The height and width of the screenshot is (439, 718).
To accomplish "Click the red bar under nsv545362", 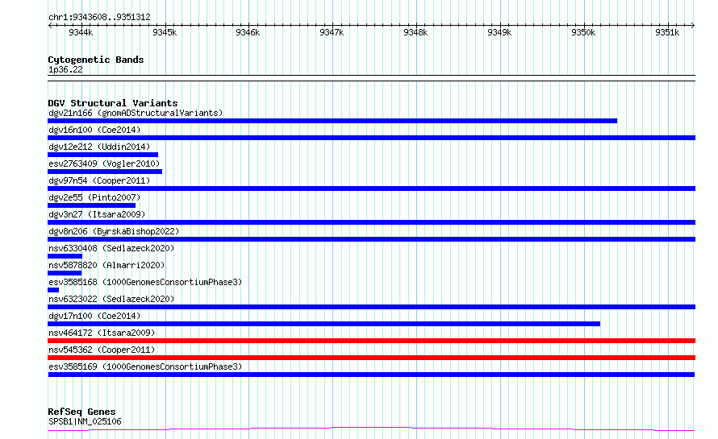I will click(x=371, y=358).
